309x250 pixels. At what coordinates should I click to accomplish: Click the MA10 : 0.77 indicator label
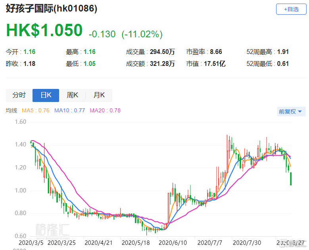pos(69,110)
